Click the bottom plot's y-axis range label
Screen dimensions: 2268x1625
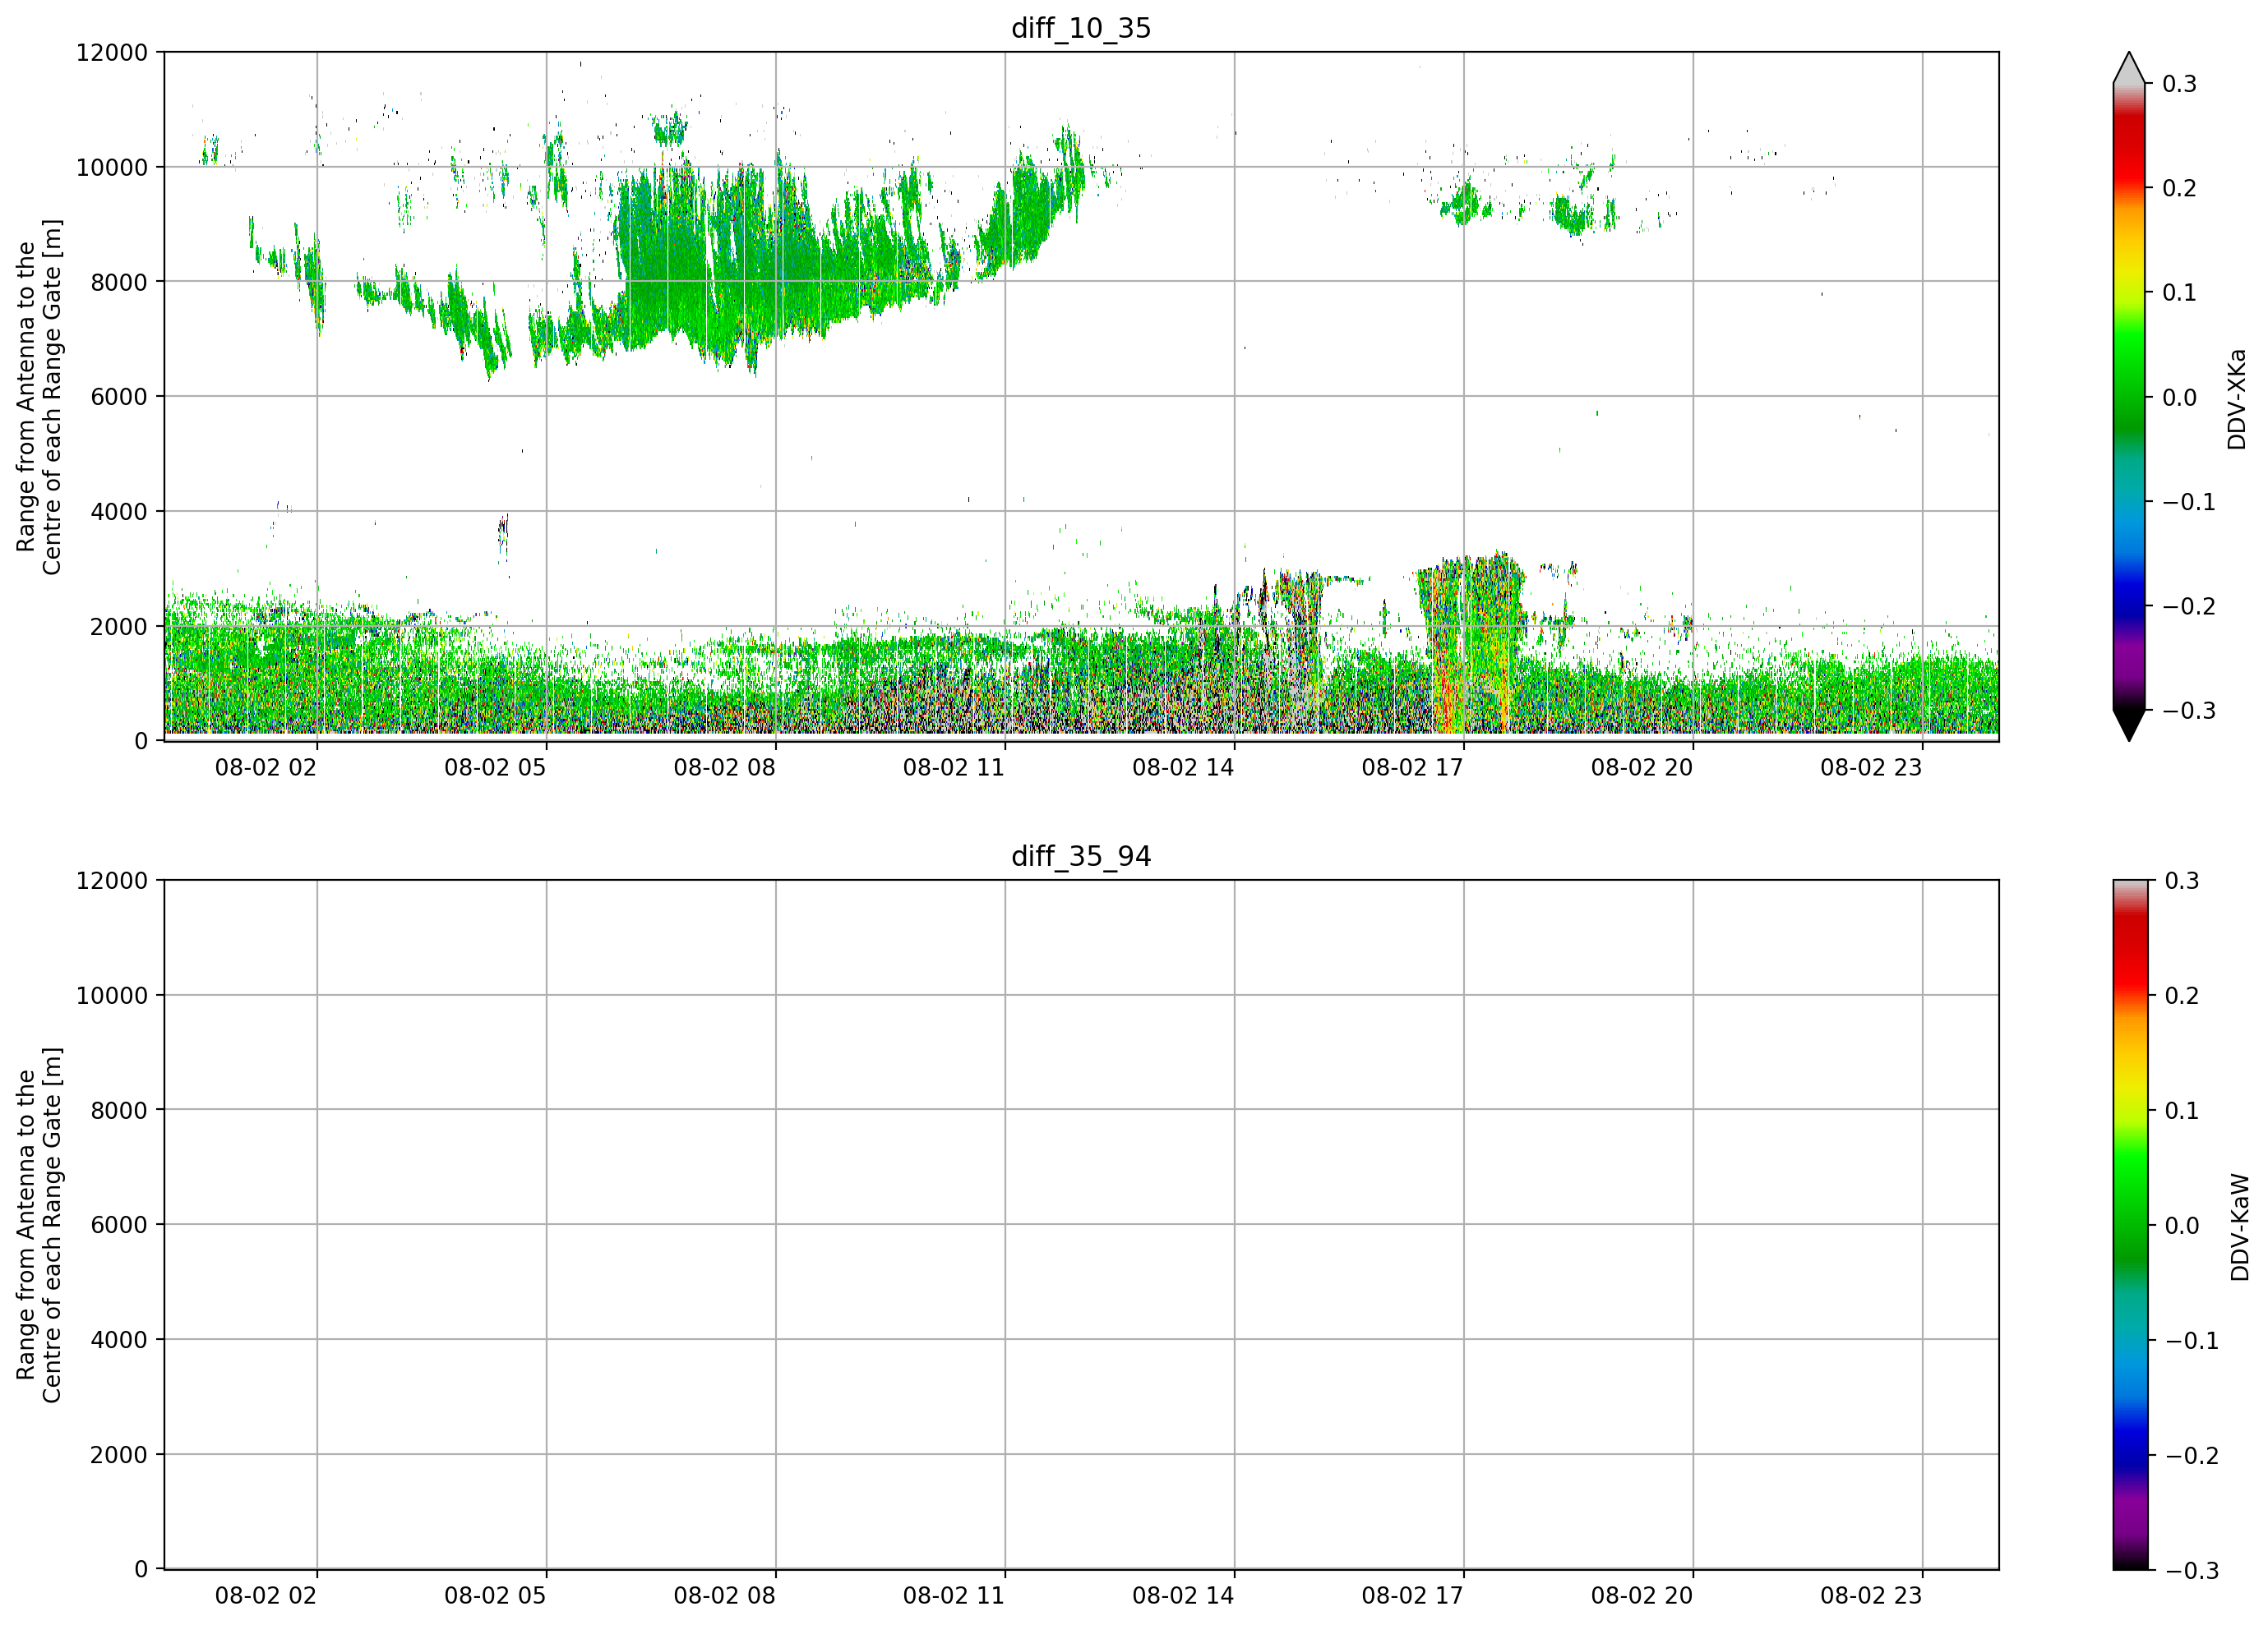38,1225
